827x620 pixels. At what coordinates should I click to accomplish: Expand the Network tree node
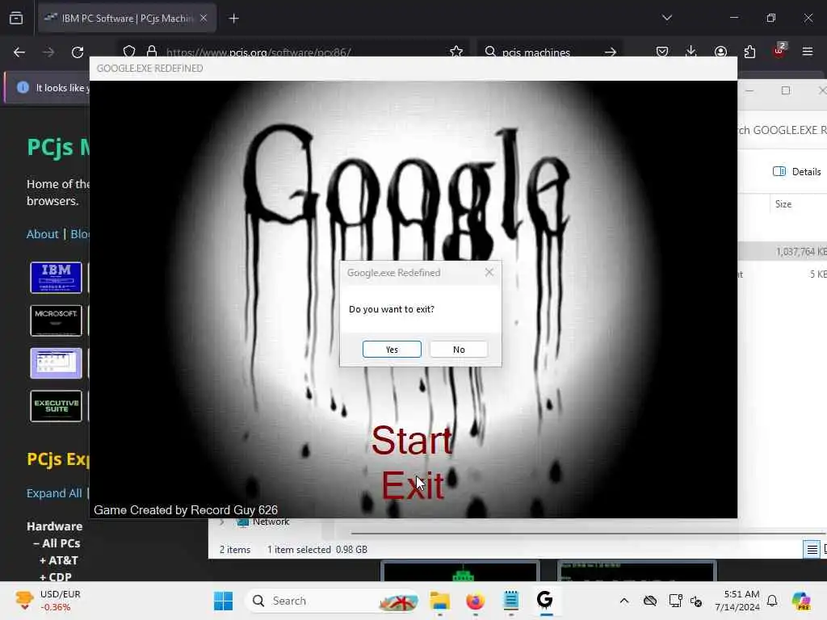(222, 522)
